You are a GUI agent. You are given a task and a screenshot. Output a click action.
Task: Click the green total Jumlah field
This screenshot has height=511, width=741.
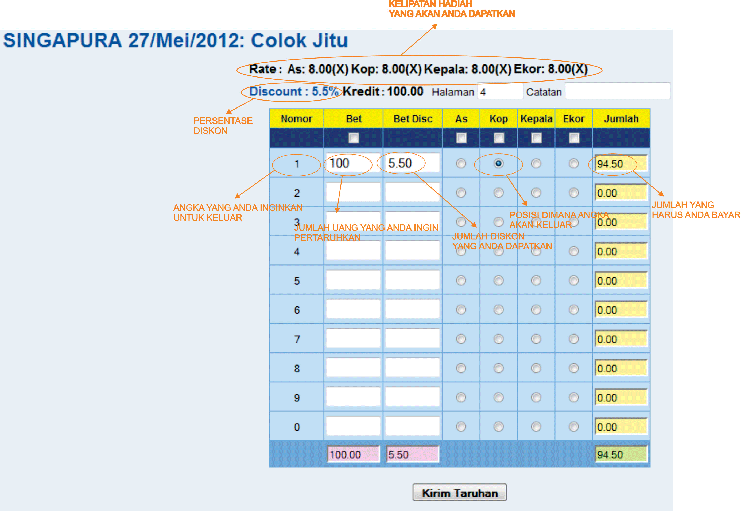coord(621,454)
